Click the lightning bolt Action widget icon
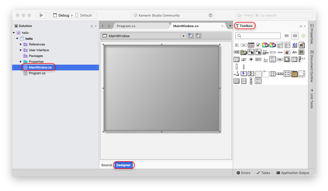328x191 pixels. coord(244,74)
